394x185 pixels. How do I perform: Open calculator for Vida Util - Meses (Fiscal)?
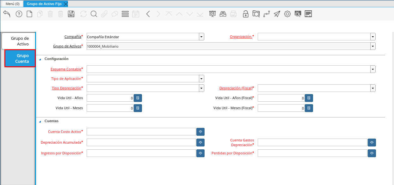(309, 108)
